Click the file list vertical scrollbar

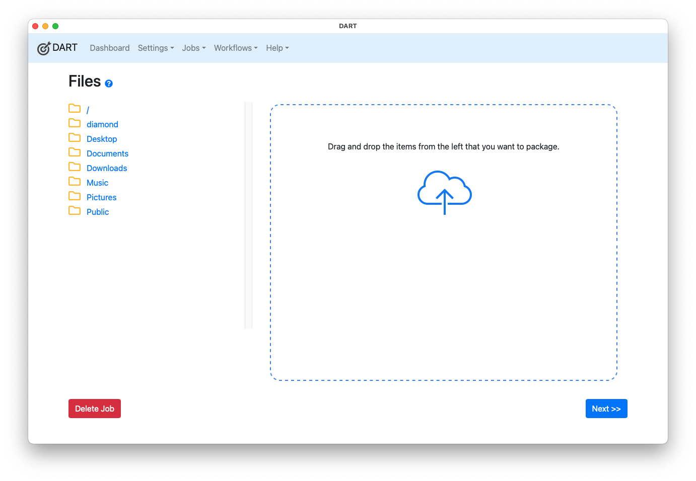point(248,215)
